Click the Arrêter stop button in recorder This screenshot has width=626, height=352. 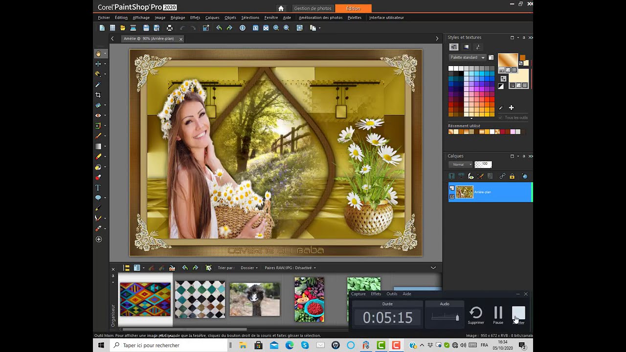click(x=518, y=315)
